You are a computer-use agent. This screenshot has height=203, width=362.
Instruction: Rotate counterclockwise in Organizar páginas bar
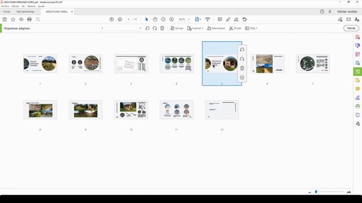coord(148,28)
